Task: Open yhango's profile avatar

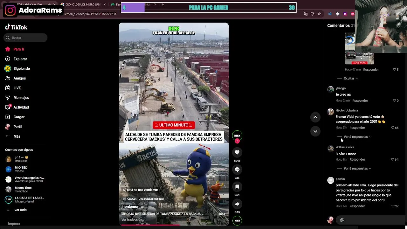Action: [x=331, y=89]
